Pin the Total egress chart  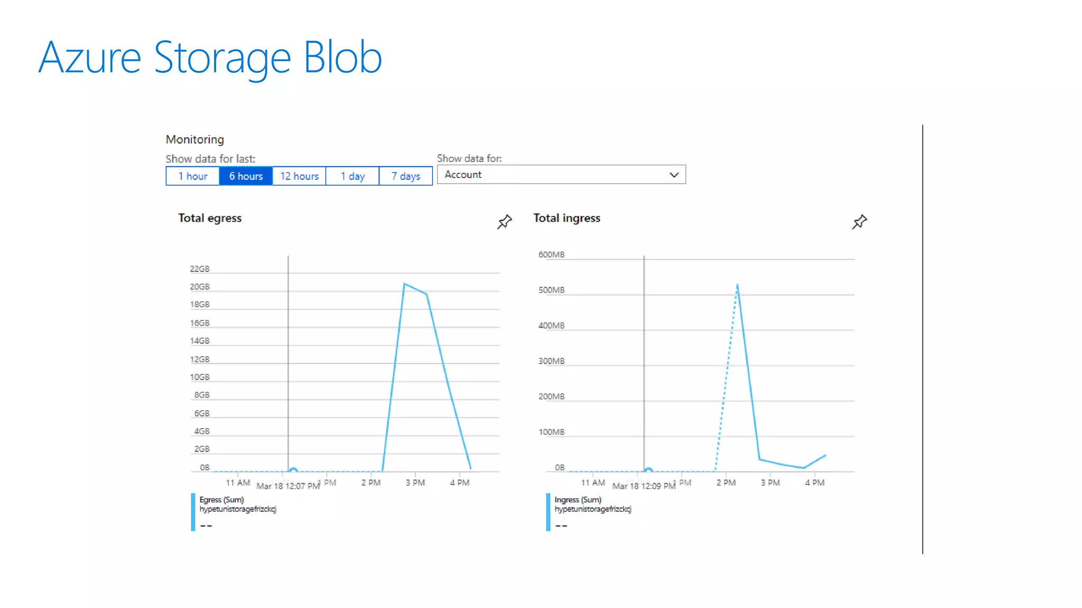(x=505, y=222)
